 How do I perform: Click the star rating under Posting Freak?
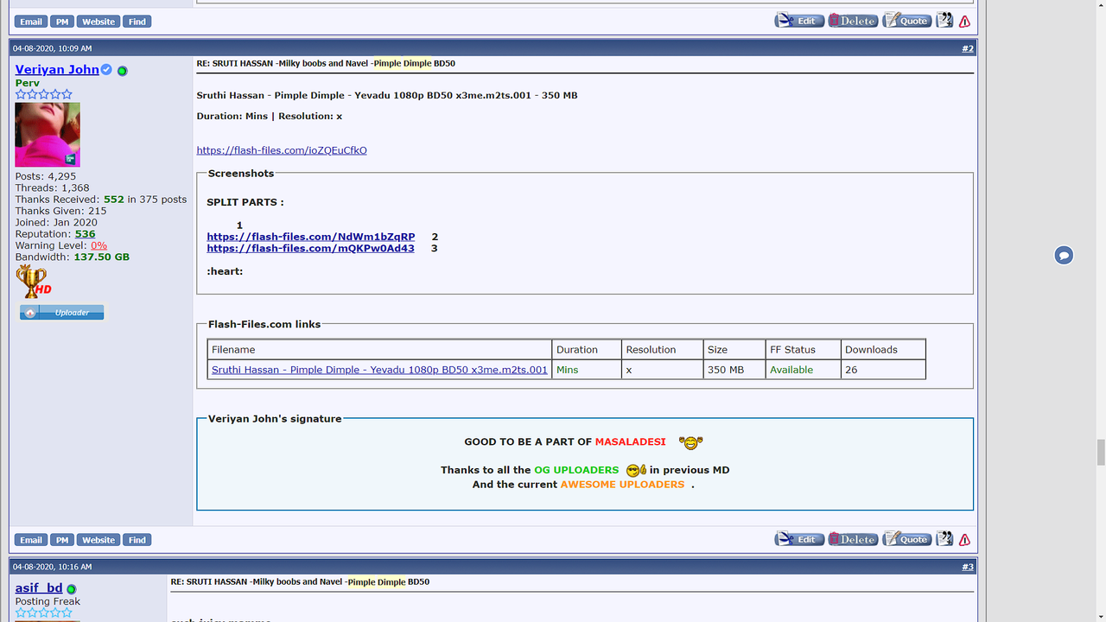[x=44, y=612]
